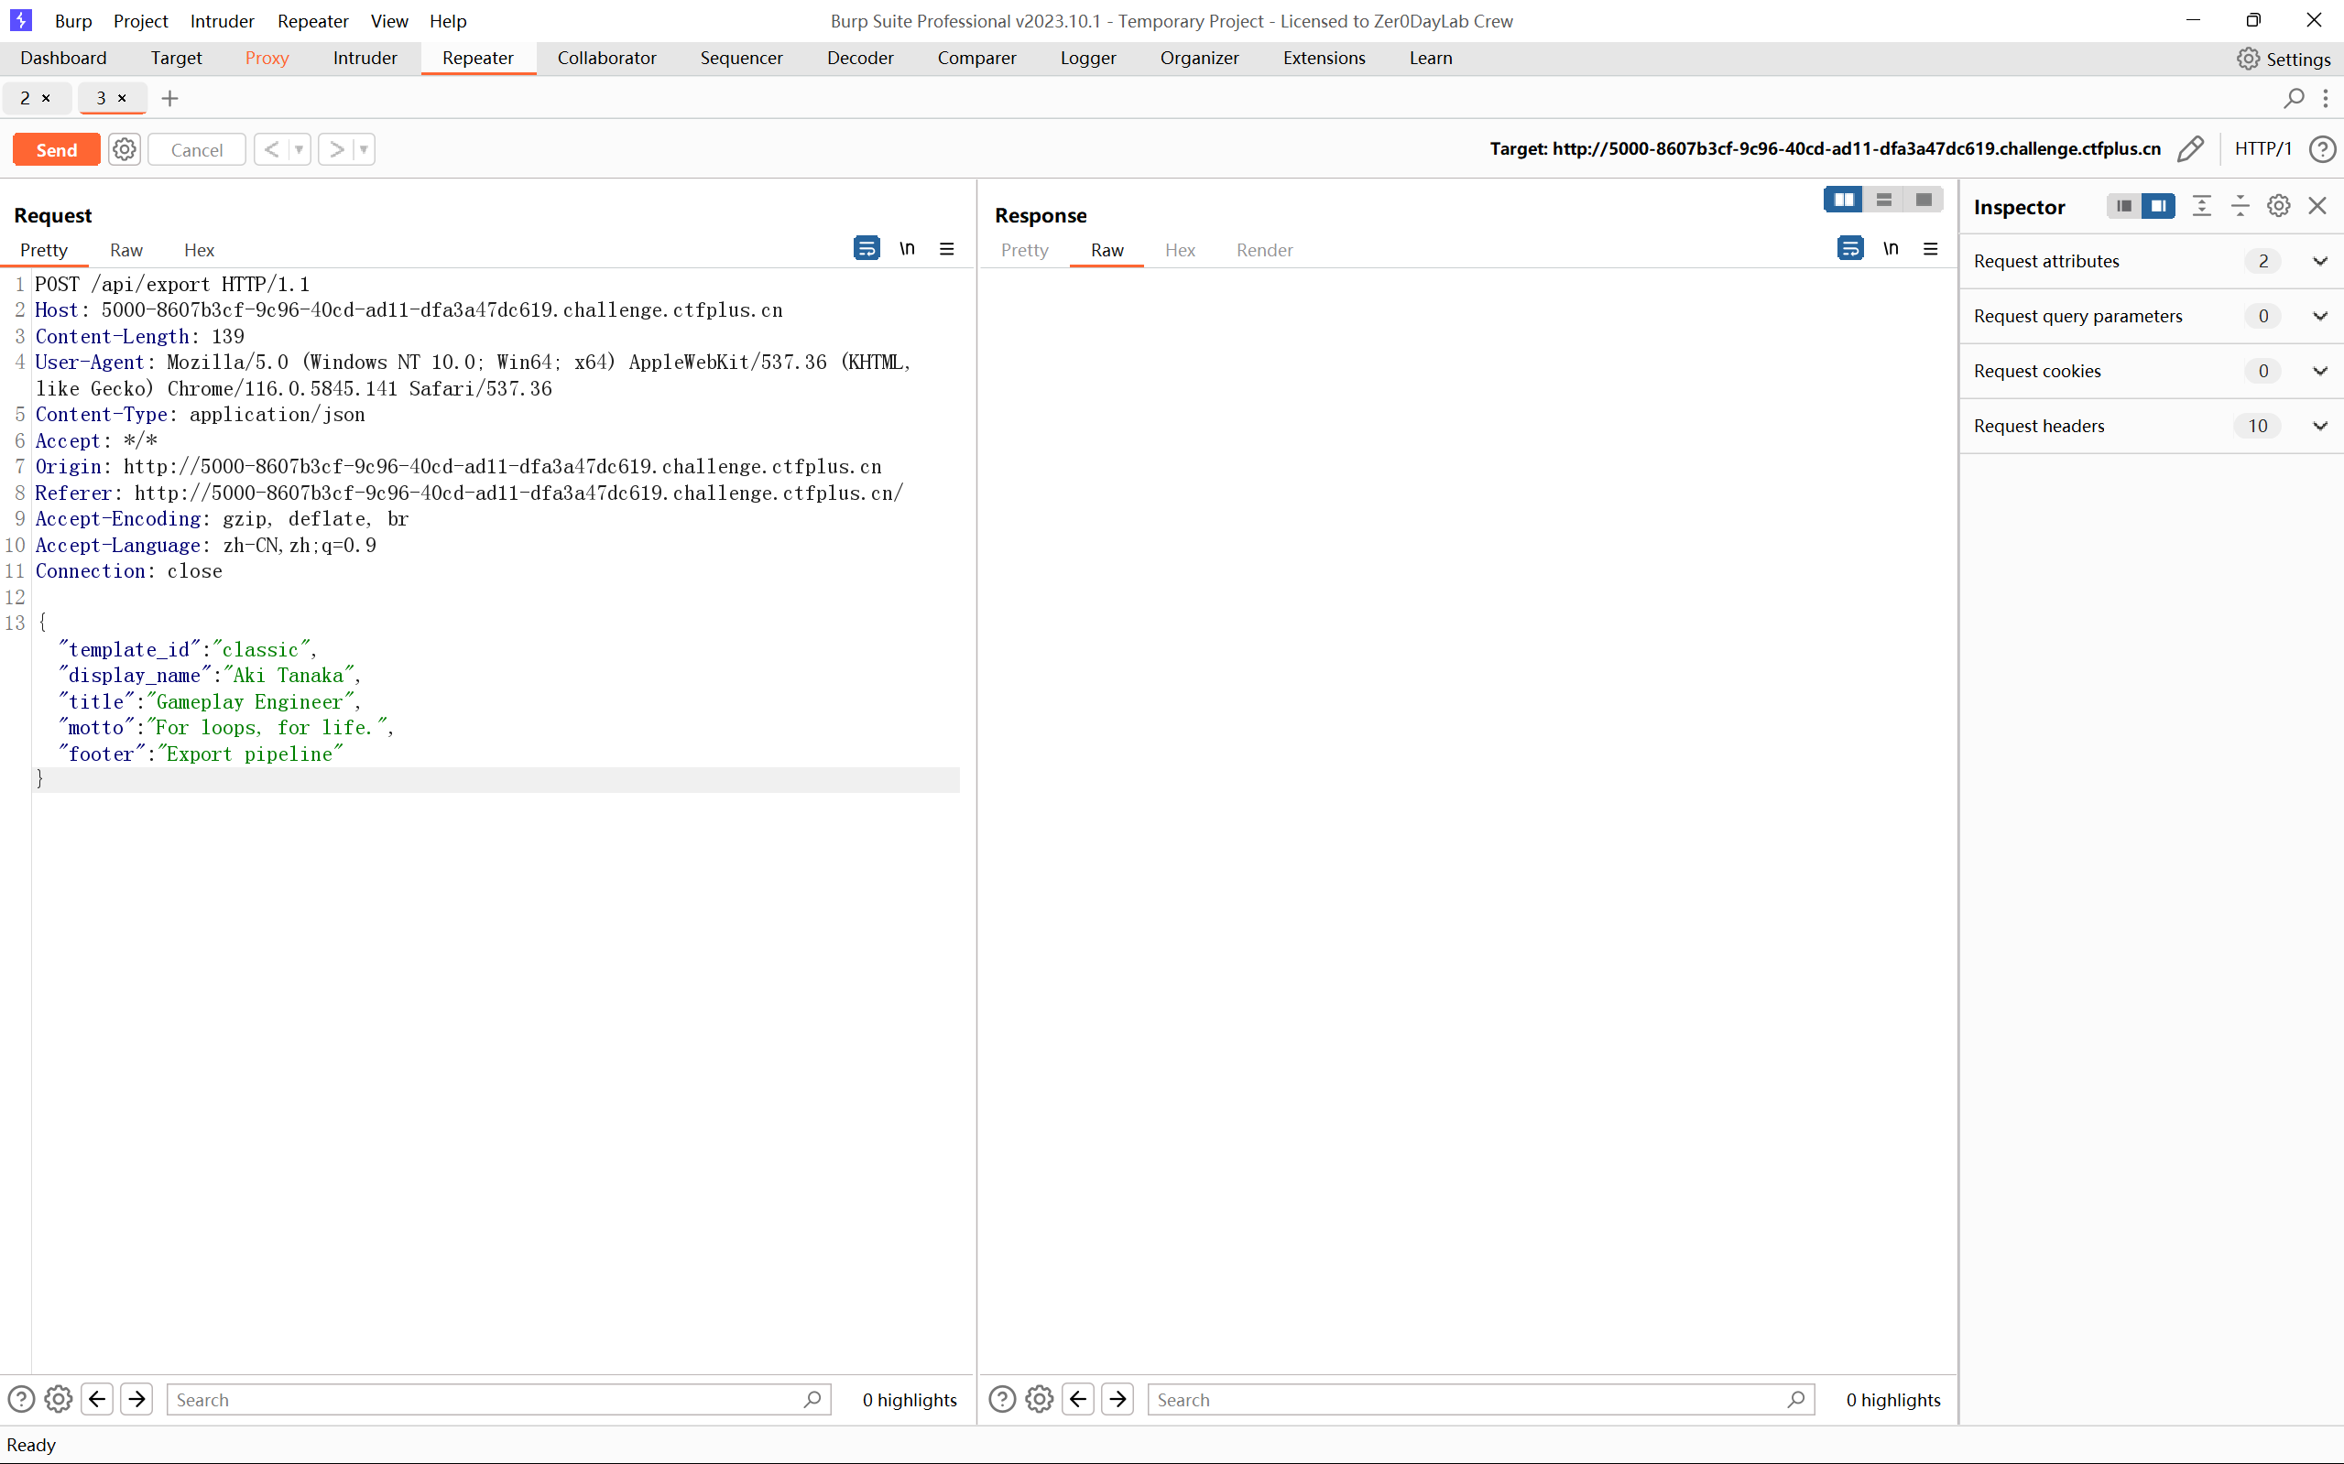This screenshot has height=1464, width=2344.
Task: Click the Inspector expand-all sections icon
Action: point(2202,205)
